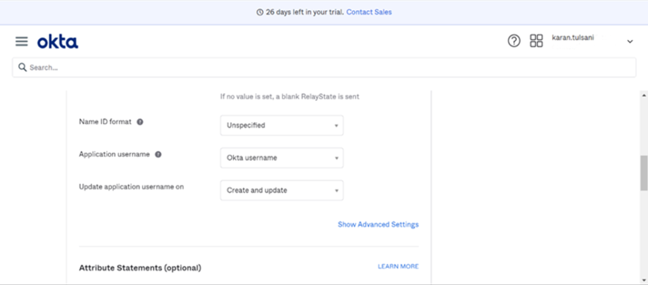This screenshot has width=648, height=285.
Task: Open the help question mark icon
Action: click(x=514, y=41)
